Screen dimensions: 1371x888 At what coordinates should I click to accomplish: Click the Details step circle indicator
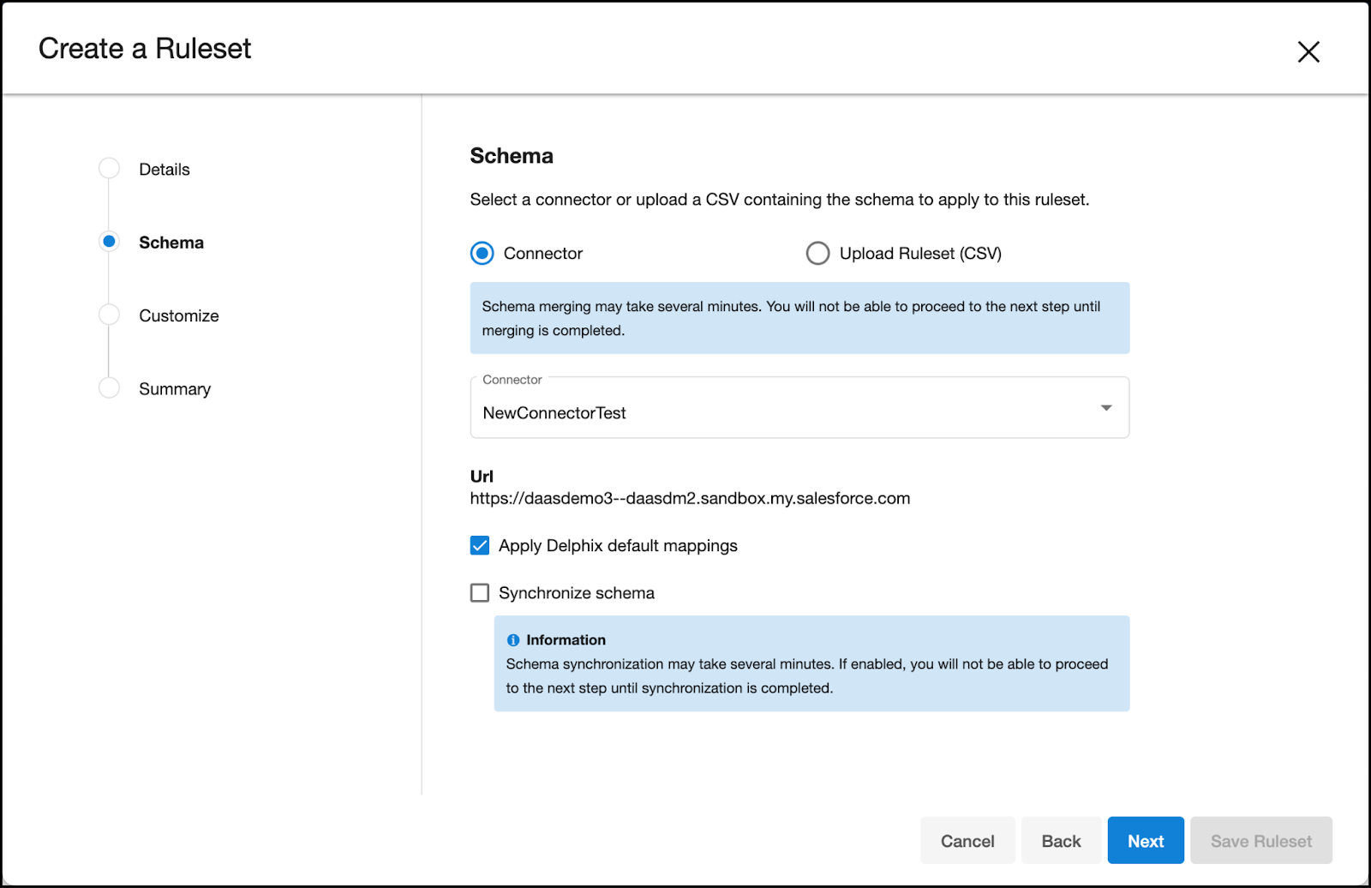pos(108,168)
